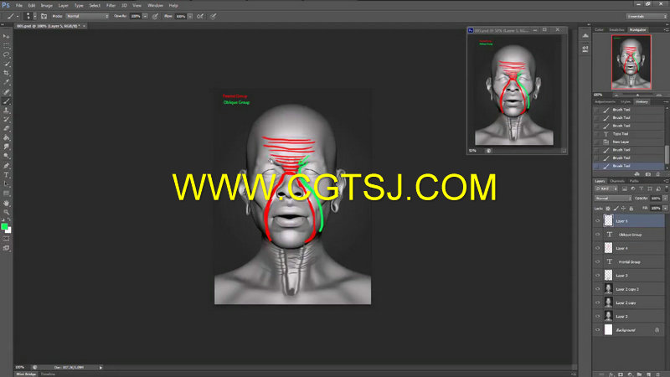Select the Move tool
This screenshot has width=670, height=377.
click(6, 36)
